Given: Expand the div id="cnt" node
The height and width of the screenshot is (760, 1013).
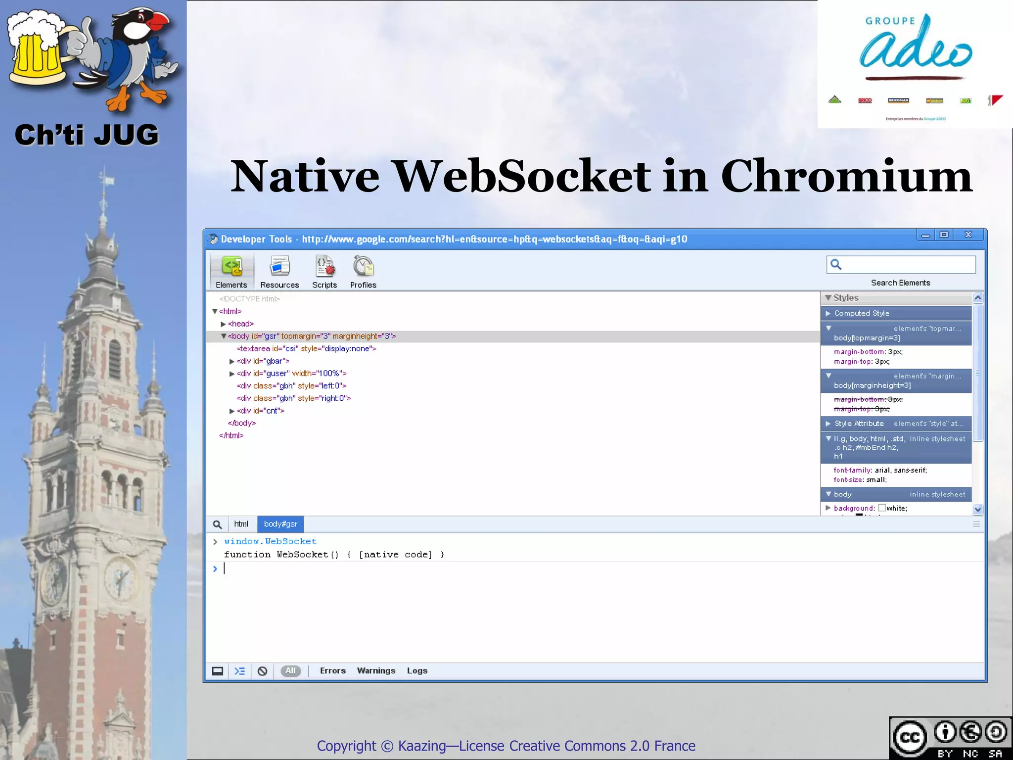Looking at the screenshot, I should click(232, 411).
